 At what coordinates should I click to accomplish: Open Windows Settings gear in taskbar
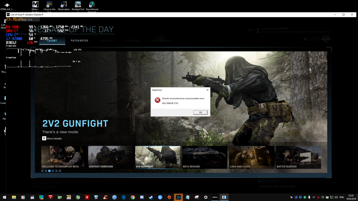click(x=206, y=197)
